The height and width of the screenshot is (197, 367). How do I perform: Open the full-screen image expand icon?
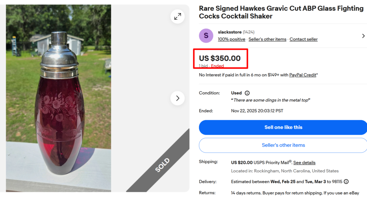tap(177, 16)
